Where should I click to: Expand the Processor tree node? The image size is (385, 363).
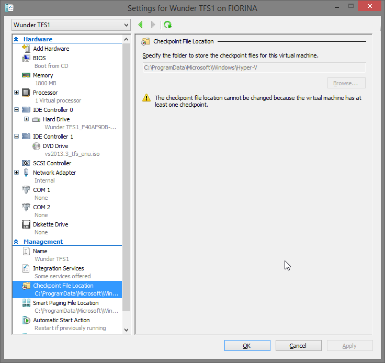pyautogui.click(x=16, y=93)
